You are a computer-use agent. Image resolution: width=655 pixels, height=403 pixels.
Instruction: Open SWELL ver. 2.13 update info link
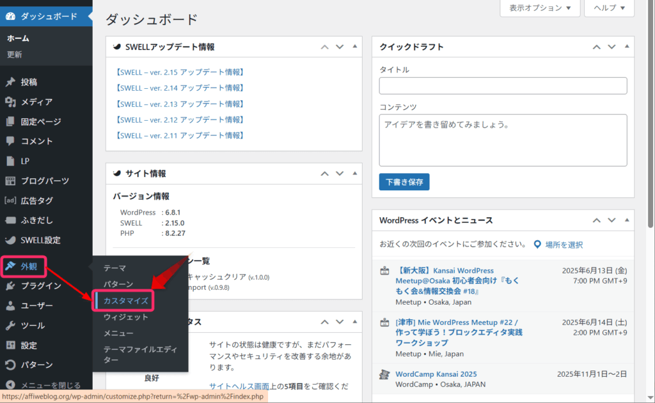[x=179, y=104]
